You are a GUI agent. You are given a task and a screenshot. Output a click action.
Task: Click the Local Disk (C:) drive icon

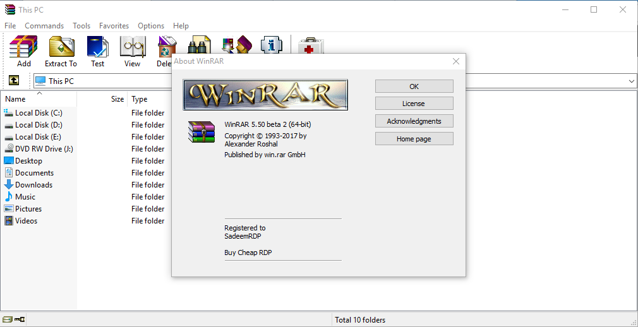(x=9, y=113)
